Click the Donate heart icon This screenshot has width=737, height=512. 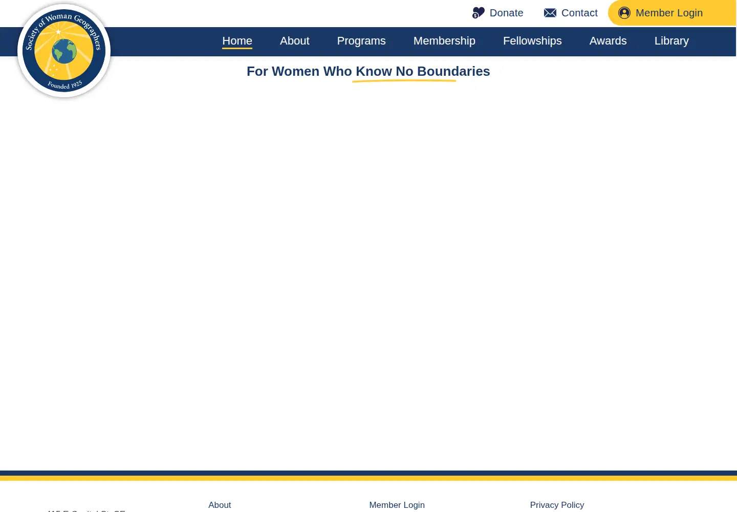(479, 13)
